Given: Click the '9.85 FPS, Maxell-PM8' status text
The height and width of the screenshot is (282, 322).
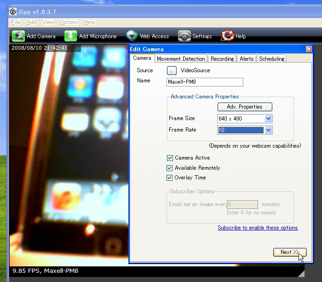Looking at the screenshot, I should (46, 270).
